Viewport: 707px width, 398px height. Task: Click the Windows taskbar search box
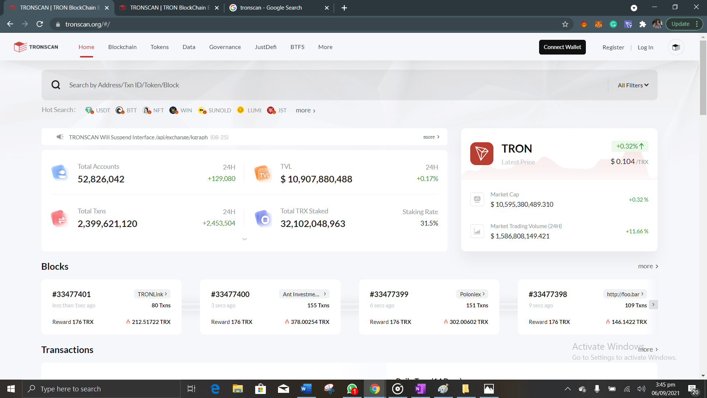101,389
